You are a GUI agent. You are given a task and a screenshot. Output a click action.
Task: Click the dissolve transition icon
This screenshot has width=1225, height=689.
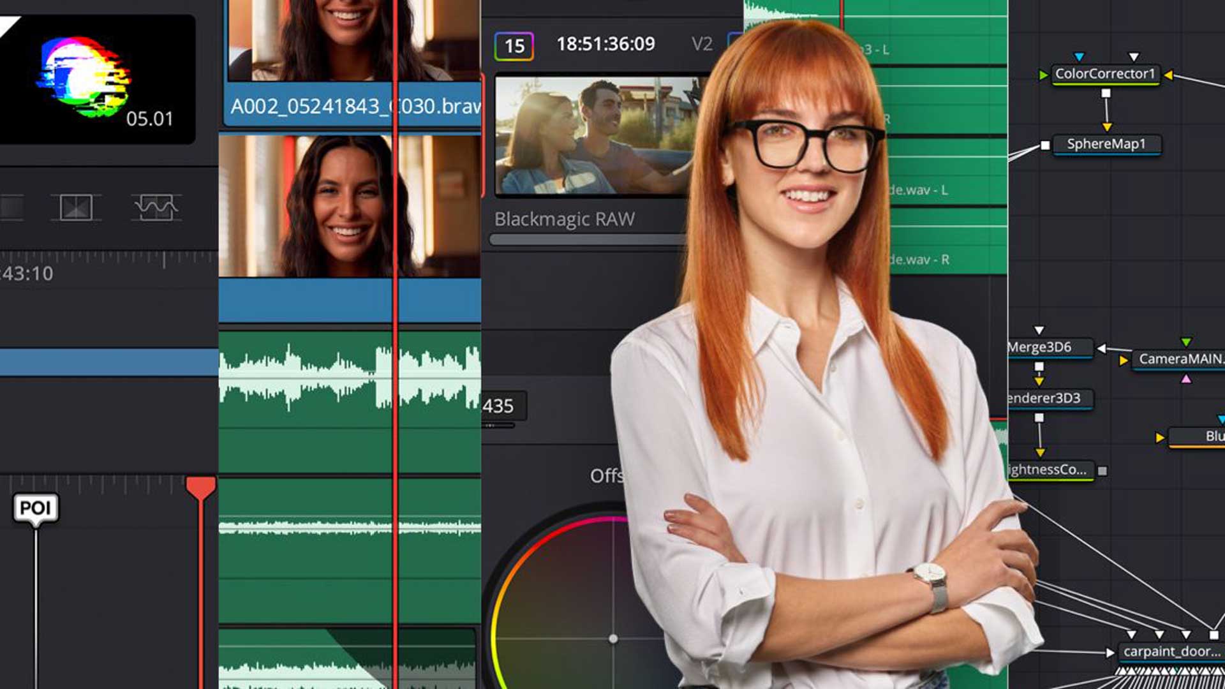(76, 207)
